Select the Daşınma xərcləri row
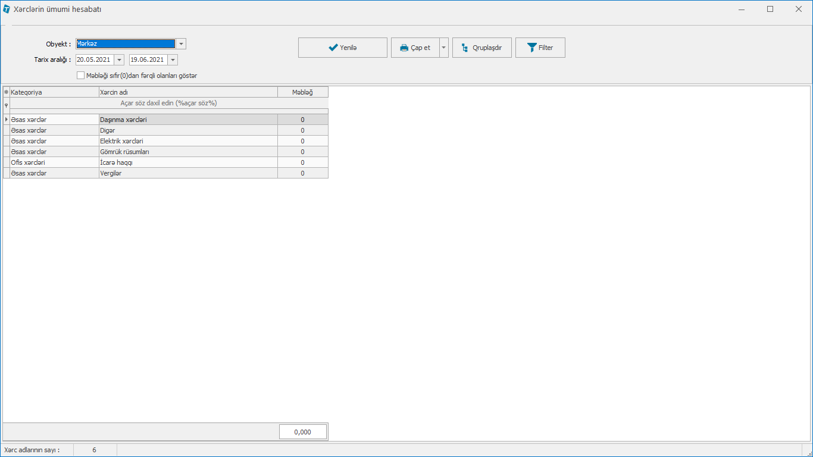This screenshot has width=813, height=457. 187,120
